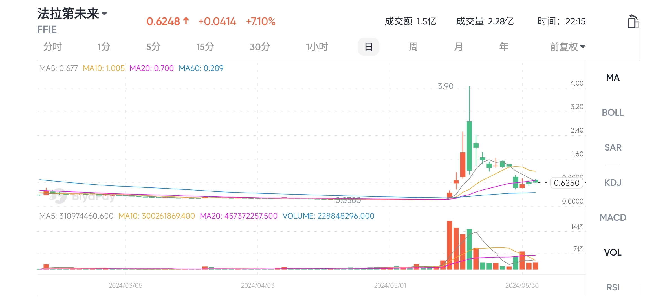The width and height of the screenshot is (645, 304).
Task: Select the 30分 interval tab
Action: click(260, 47)
